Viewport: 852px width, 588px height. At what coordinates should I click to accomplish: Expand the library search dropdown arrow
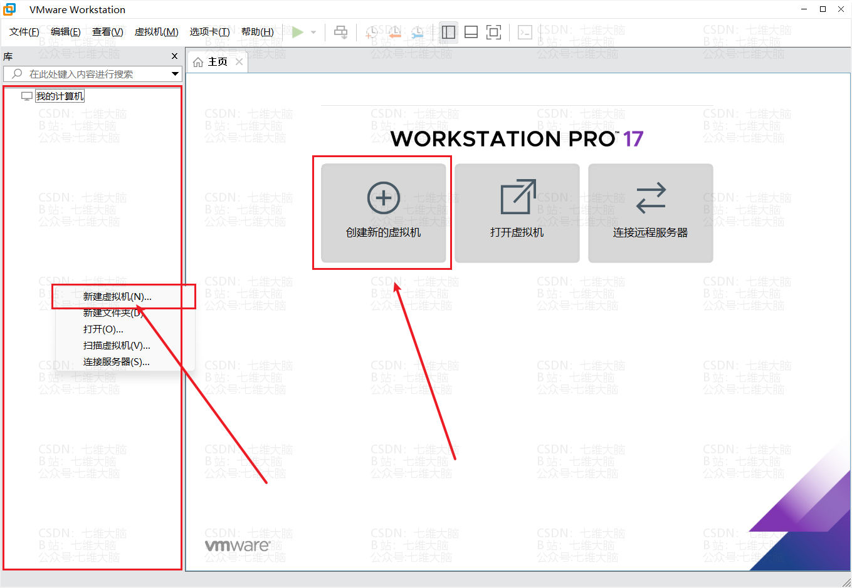[175, 74]
